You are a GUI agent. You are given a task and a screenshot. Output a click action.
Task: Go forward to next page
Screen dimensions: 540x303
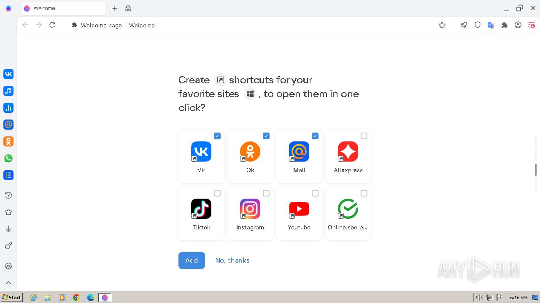[39, 25]
